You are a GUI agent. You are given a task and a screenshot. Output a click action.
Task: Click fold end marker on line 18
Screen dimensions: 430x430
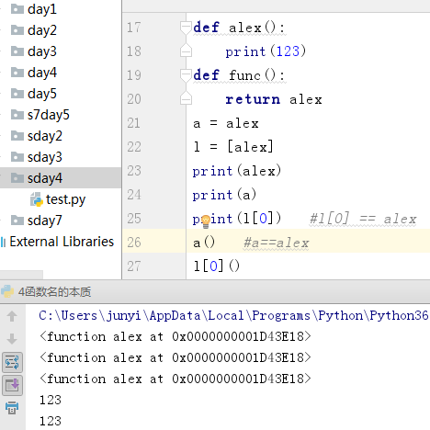[x=186, y=51]
